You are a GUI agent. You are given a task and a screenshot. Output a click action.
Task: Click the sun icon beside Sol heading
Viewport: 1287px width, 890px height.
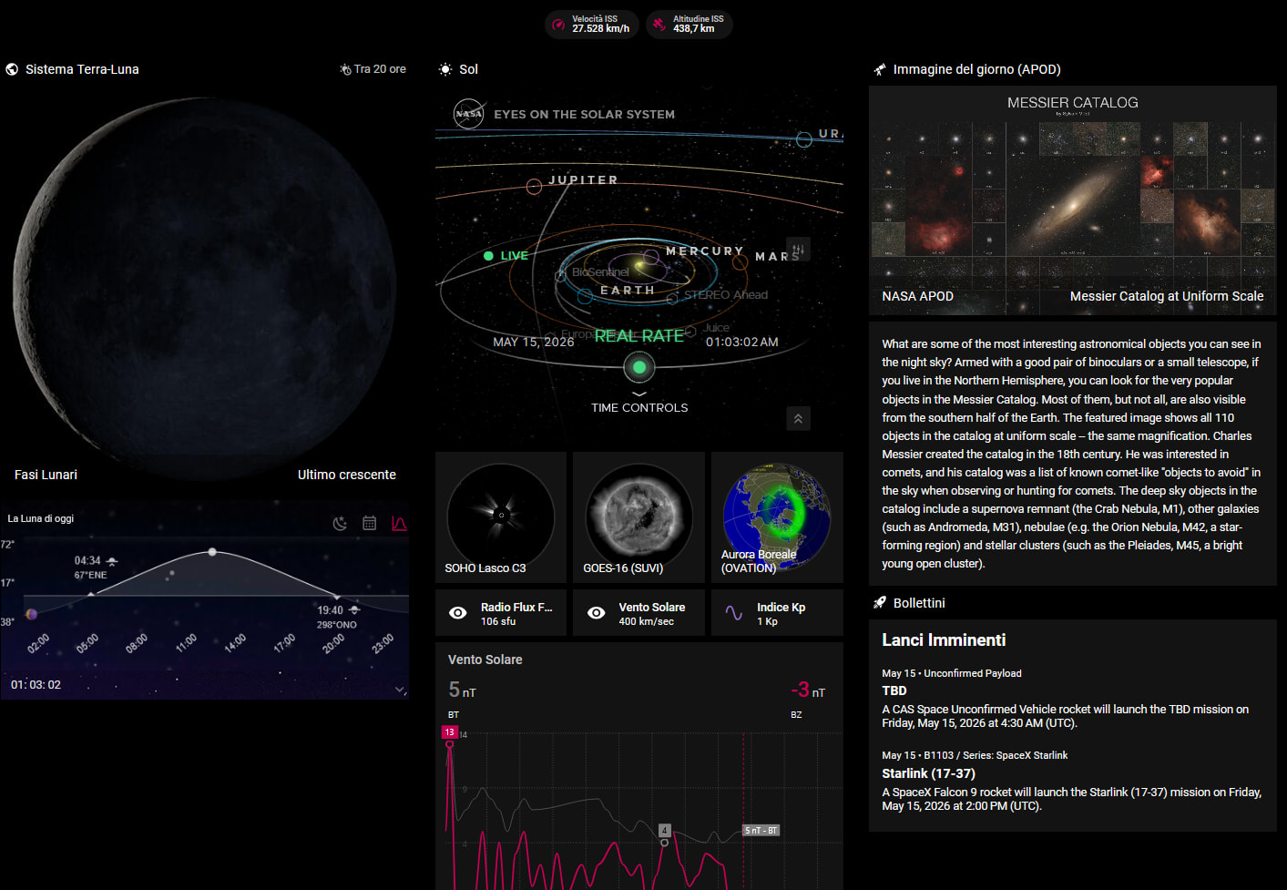[x=445, y=69]
